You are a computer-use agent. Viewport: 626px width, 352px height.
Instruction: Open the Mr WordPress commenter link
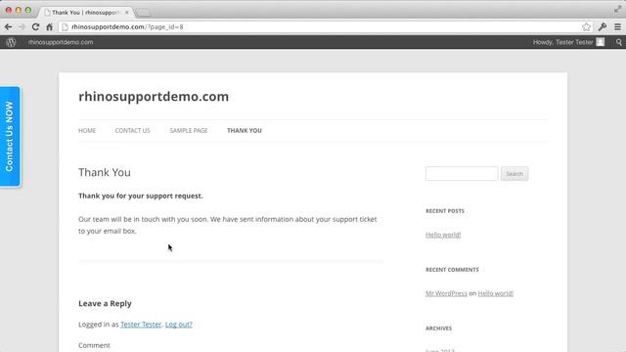coord(446,293)
